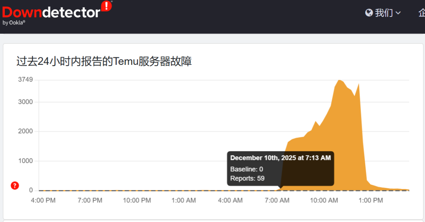This screenshot has height=222, width=425.
Task: Click the Reports: 59 line in tooltip
Action: click(248, 178)
